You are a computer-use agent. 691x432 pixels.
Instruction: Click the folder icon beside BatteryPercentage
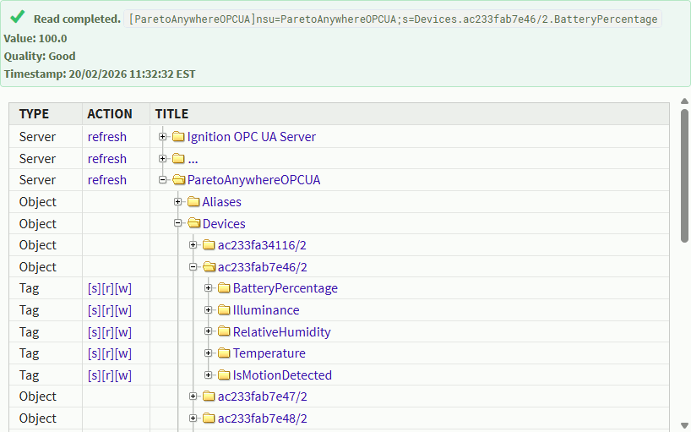coord(224,288)
